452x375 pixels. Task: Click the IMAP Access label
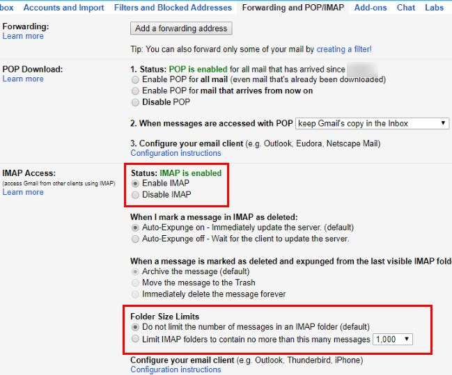click(29, 173)
